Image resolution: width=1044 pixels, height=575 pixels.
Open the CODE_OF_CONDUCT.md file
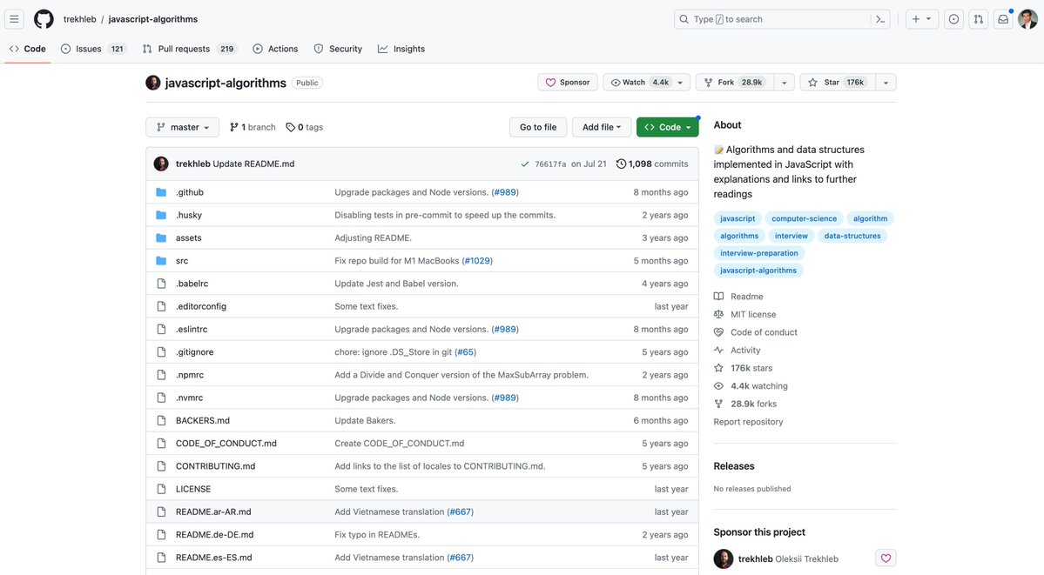(226, 444)
